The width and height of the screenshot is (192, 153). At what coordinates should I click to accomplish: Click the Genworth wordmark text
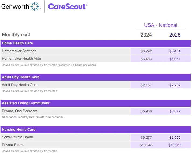tap(15, 6)
